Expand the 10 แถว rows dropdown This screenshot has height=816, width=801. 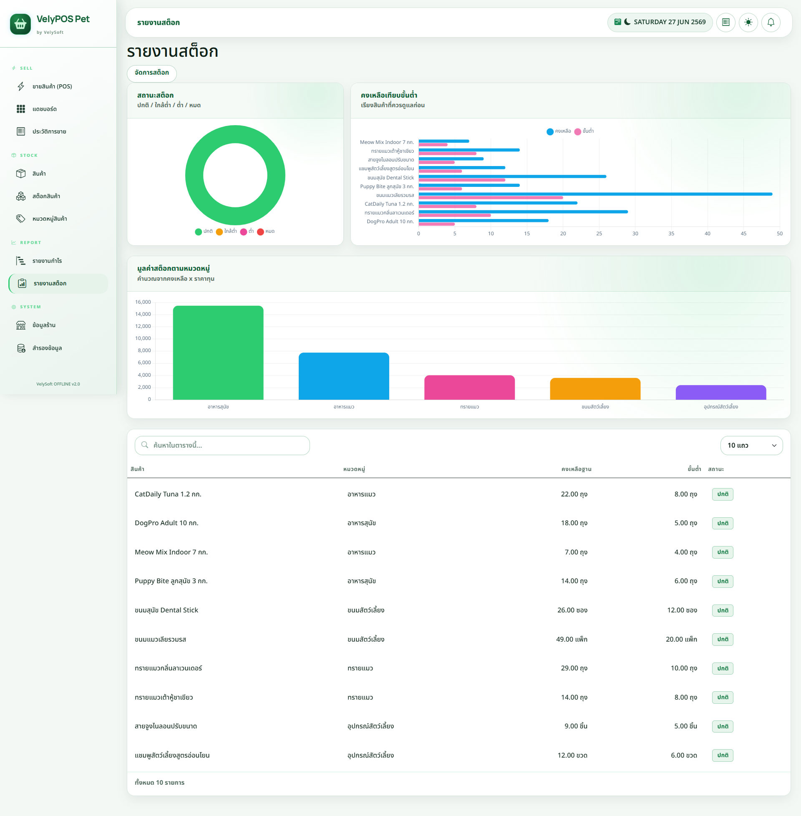pos(751,446)
